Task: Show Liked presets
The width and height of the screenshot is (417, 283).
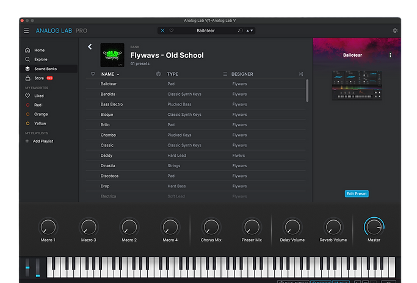Action: 49,96
